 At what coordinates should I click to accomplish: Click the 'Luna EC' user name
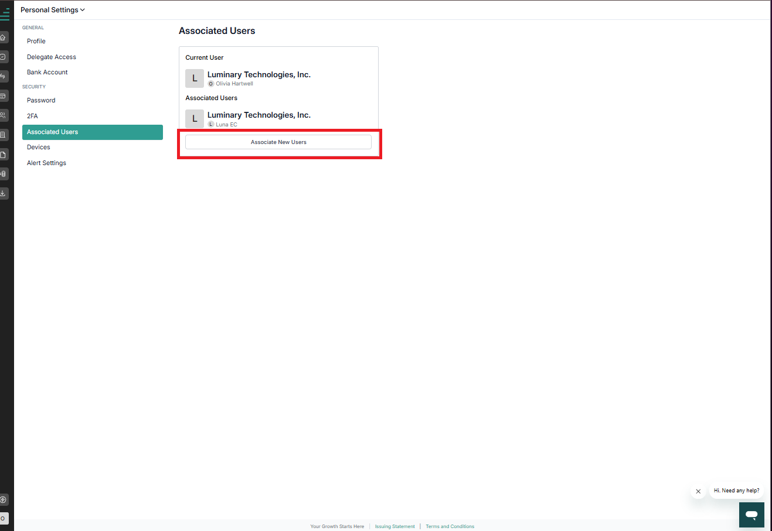pos(226,124)
